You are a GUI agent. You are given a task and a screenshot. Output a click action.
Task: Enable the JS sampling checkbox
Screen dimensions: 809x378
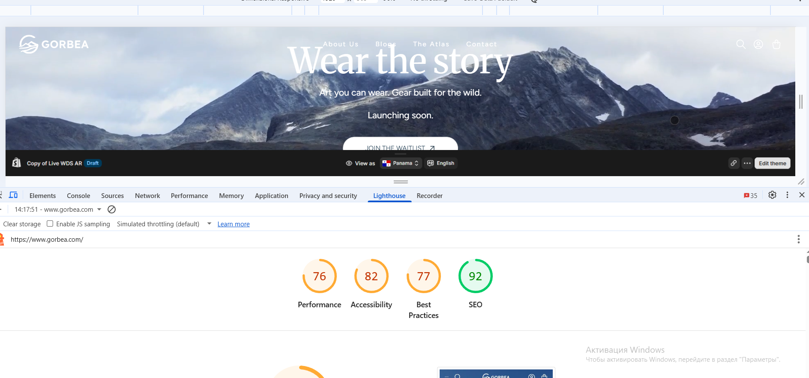pyautogui.click(x=50, y=224)
